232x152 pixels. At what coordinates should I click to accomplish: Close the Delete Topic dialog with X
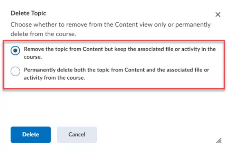(218, 14)
